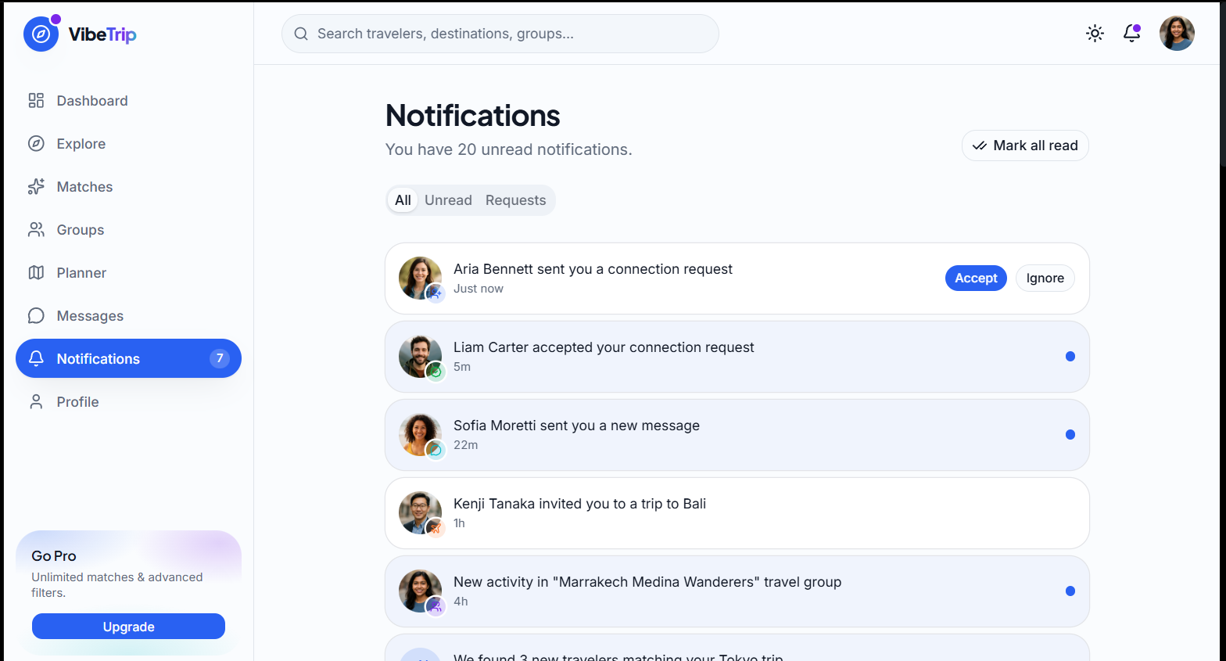Viewport: 1226px width, 661px height.
Task: Click Upgrade in Go Pro card
Action: click(x=128, y=627)
